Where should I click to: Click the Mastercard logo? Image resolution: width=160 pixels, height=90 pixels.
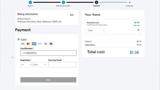tap(28, 44)
